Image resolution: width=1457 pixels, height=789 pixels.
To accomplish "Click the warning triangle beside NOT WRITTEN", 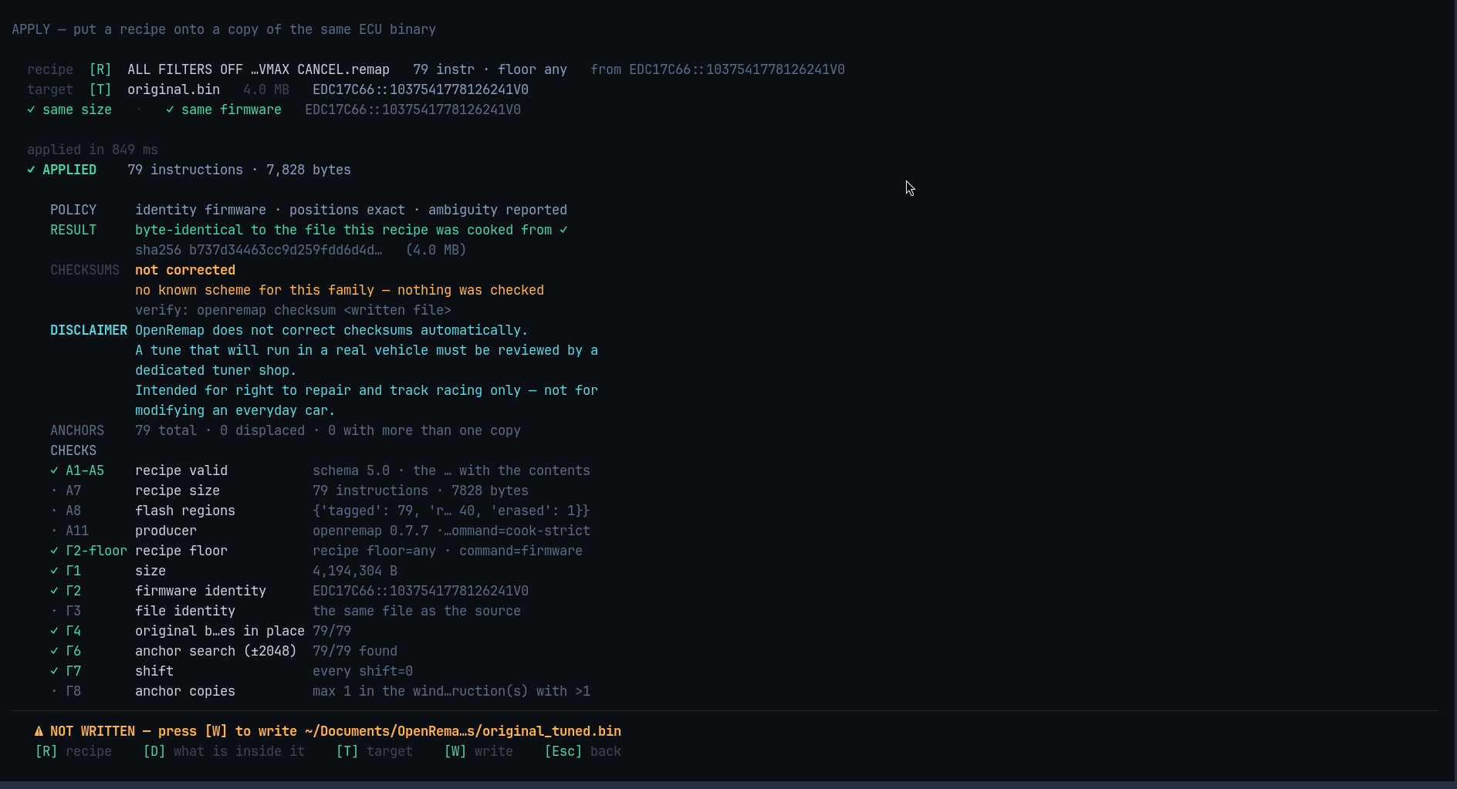I will pos(39,731).
